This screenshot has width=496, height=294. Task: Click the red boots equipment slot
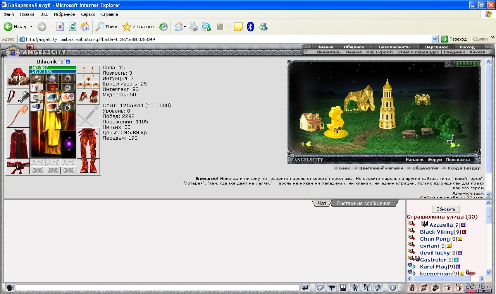[88, 166]
